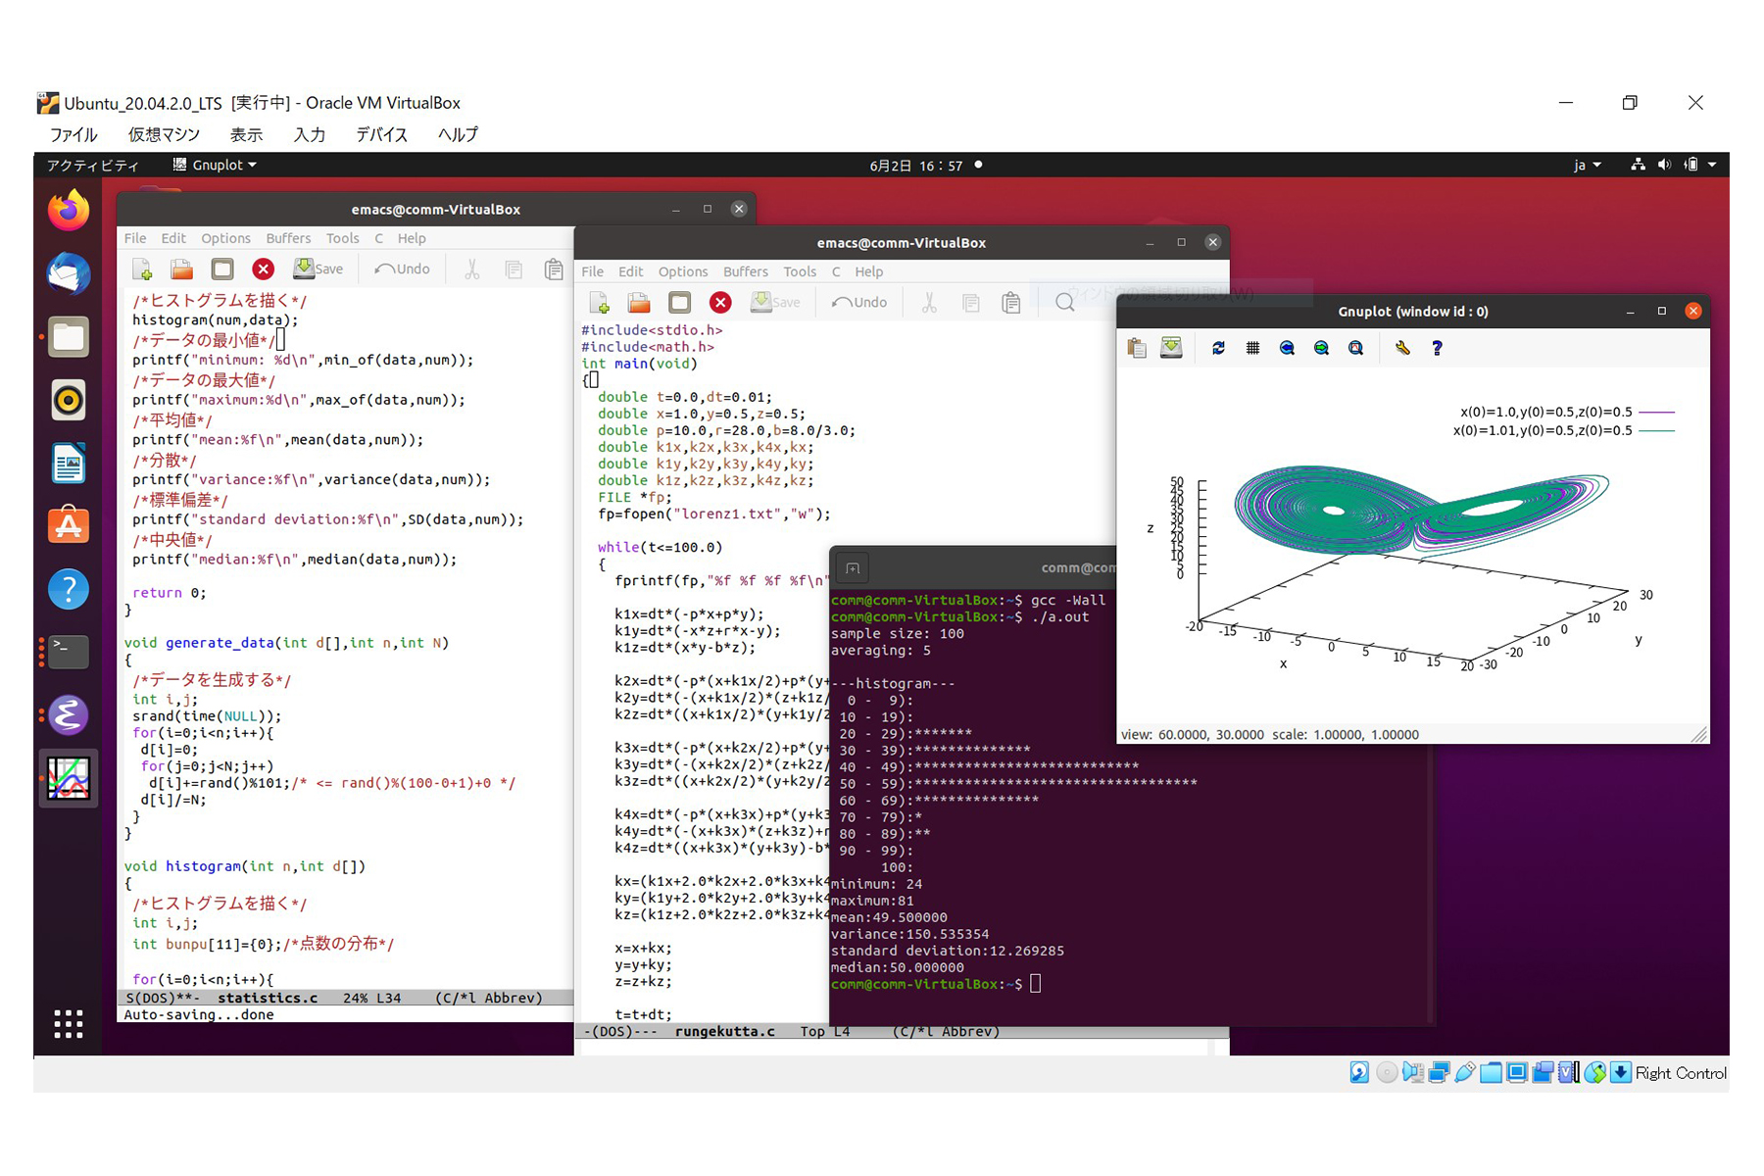The height and width of the screenshot is (1176, 1764).
Task: Open system menu arrow in top bar
Action: click(x=1712, y=165)
